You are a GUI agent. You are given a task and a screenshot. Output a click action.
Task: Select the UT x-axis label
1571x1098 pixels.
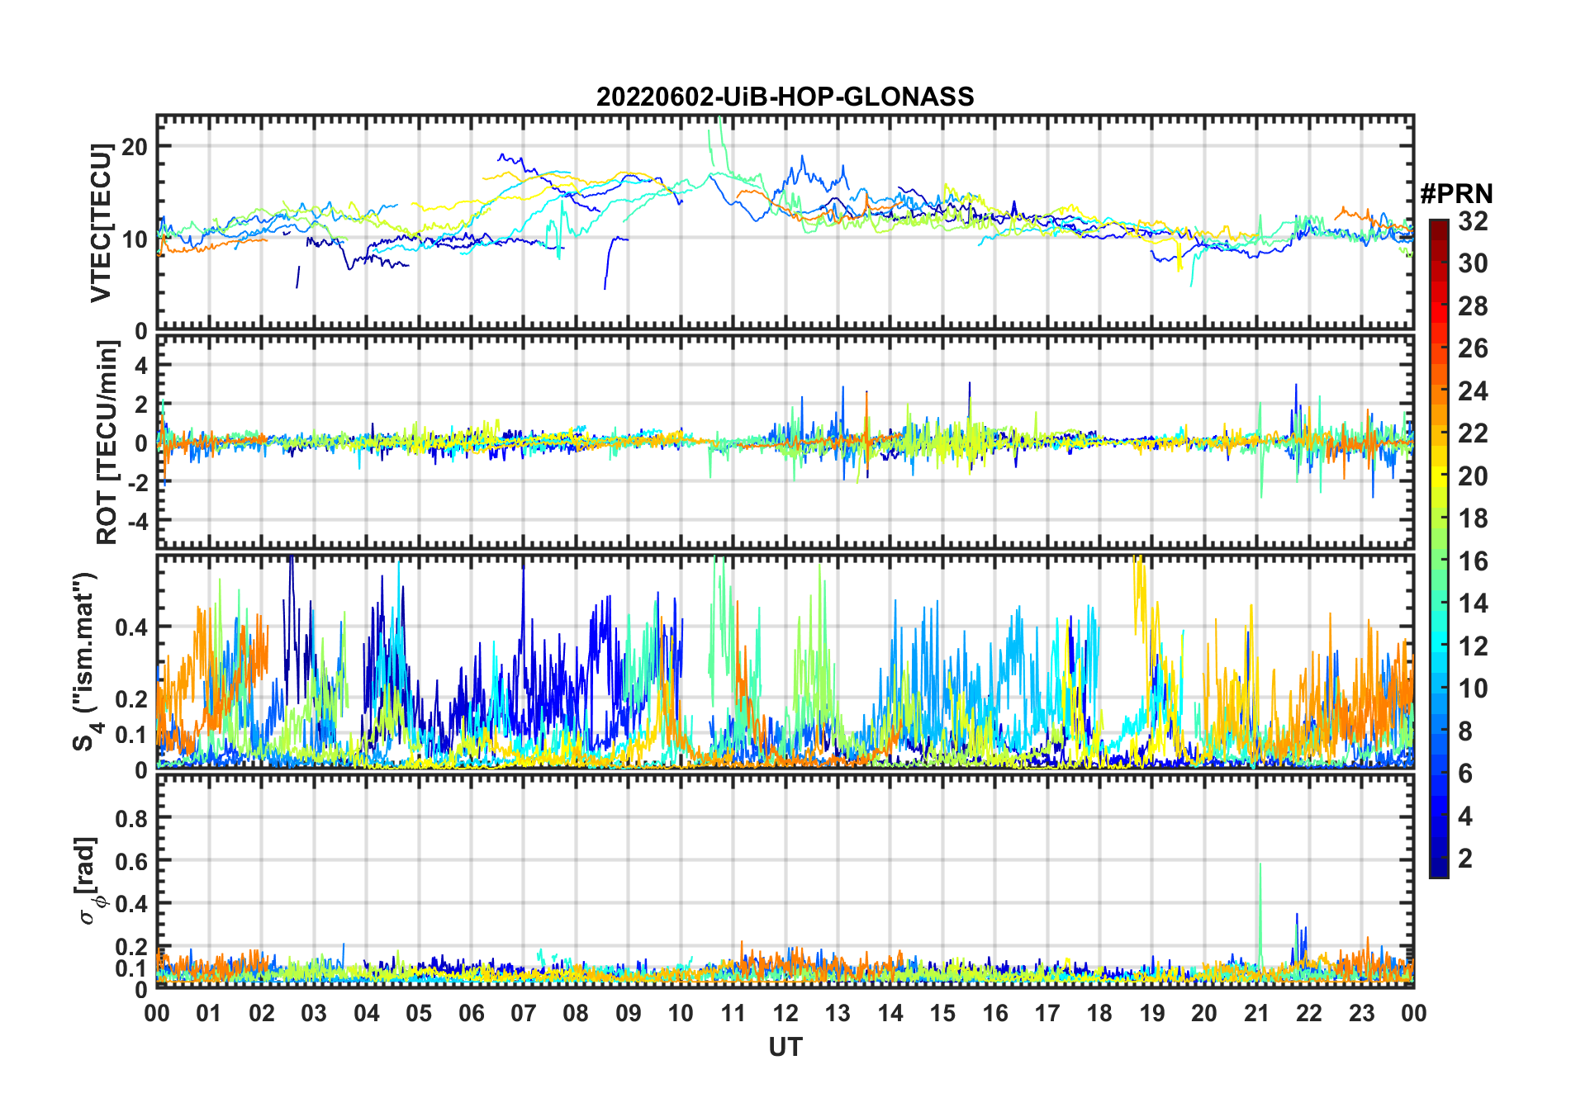click(x=785, y=1048)
